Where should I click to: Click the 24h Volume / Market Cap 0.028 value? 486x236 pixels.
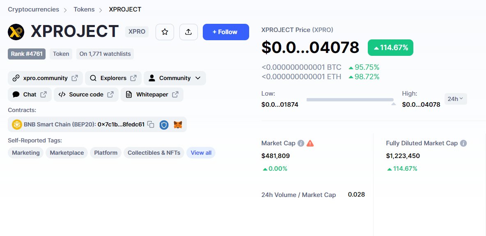(356, 195)
